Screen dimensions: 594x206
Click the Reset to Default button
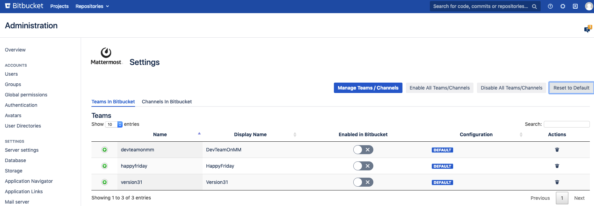click(x=571, y=88)
